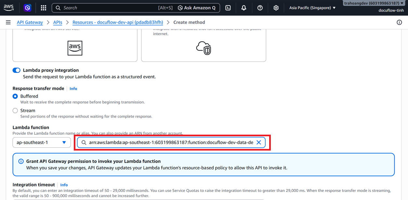Screen dimensions: 408x200
Task: Open the help question mark icon
Action: (x=260, y=8)
